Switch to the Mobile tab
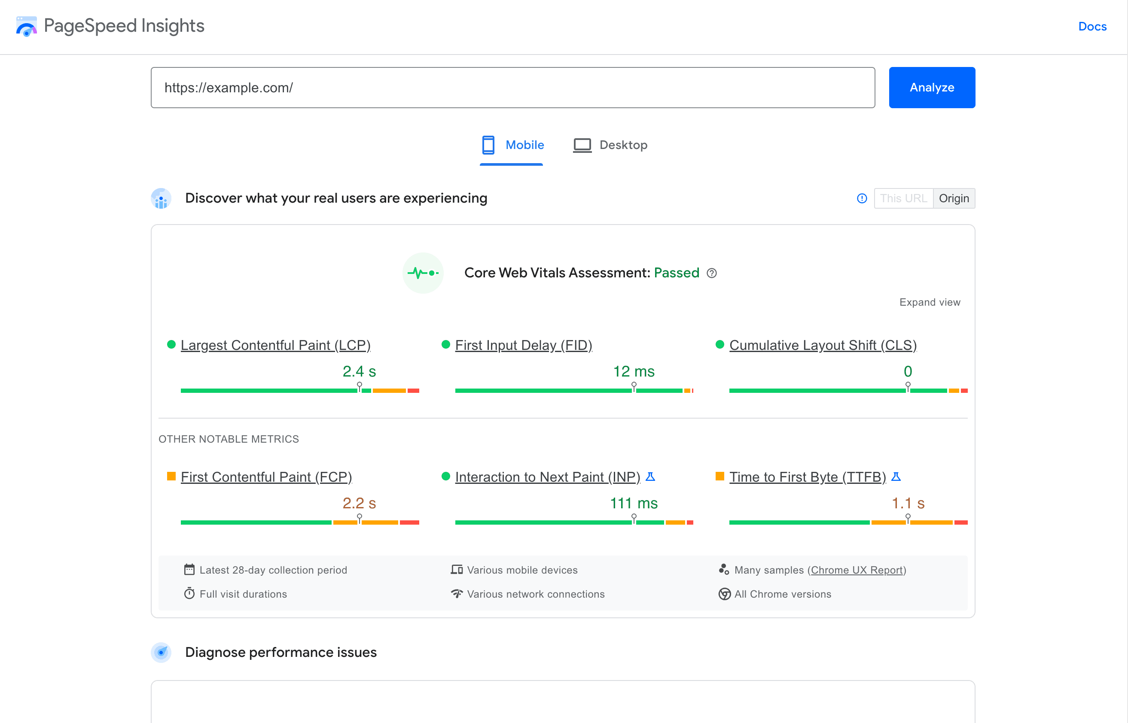The height and width of the screenshot is (723, 1128). pos(512,145)
